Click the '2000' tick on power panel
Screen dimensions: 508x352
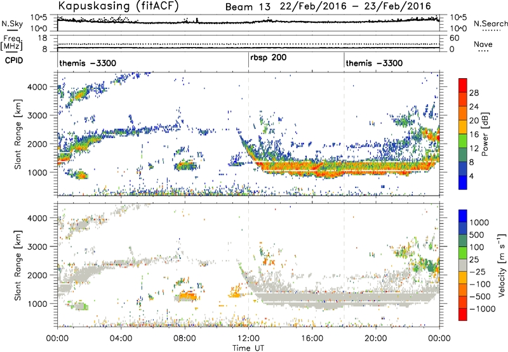pyautogui.click(x=37, y=144)
